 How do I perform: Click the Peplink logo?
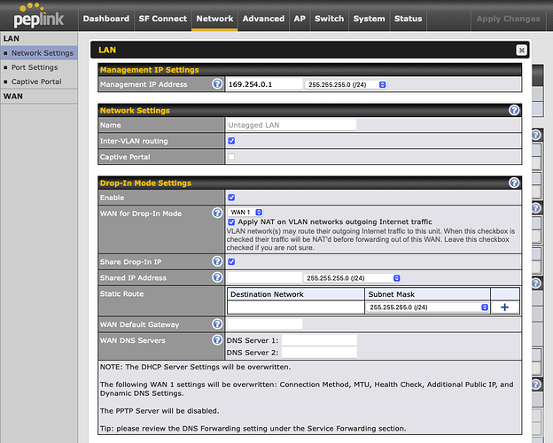tap(38, 16)
